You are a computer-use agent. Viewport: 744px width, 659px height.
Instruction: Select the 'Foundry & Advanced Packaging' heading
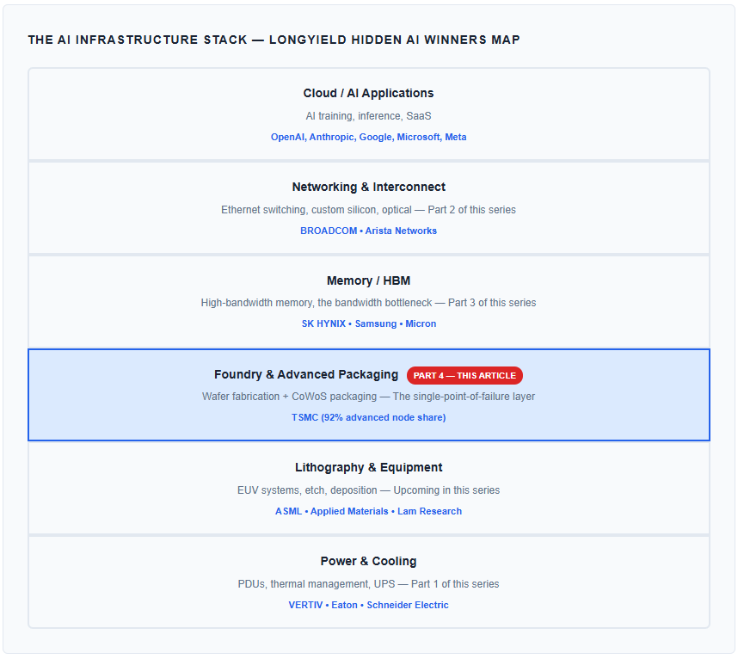coord(306,375)
